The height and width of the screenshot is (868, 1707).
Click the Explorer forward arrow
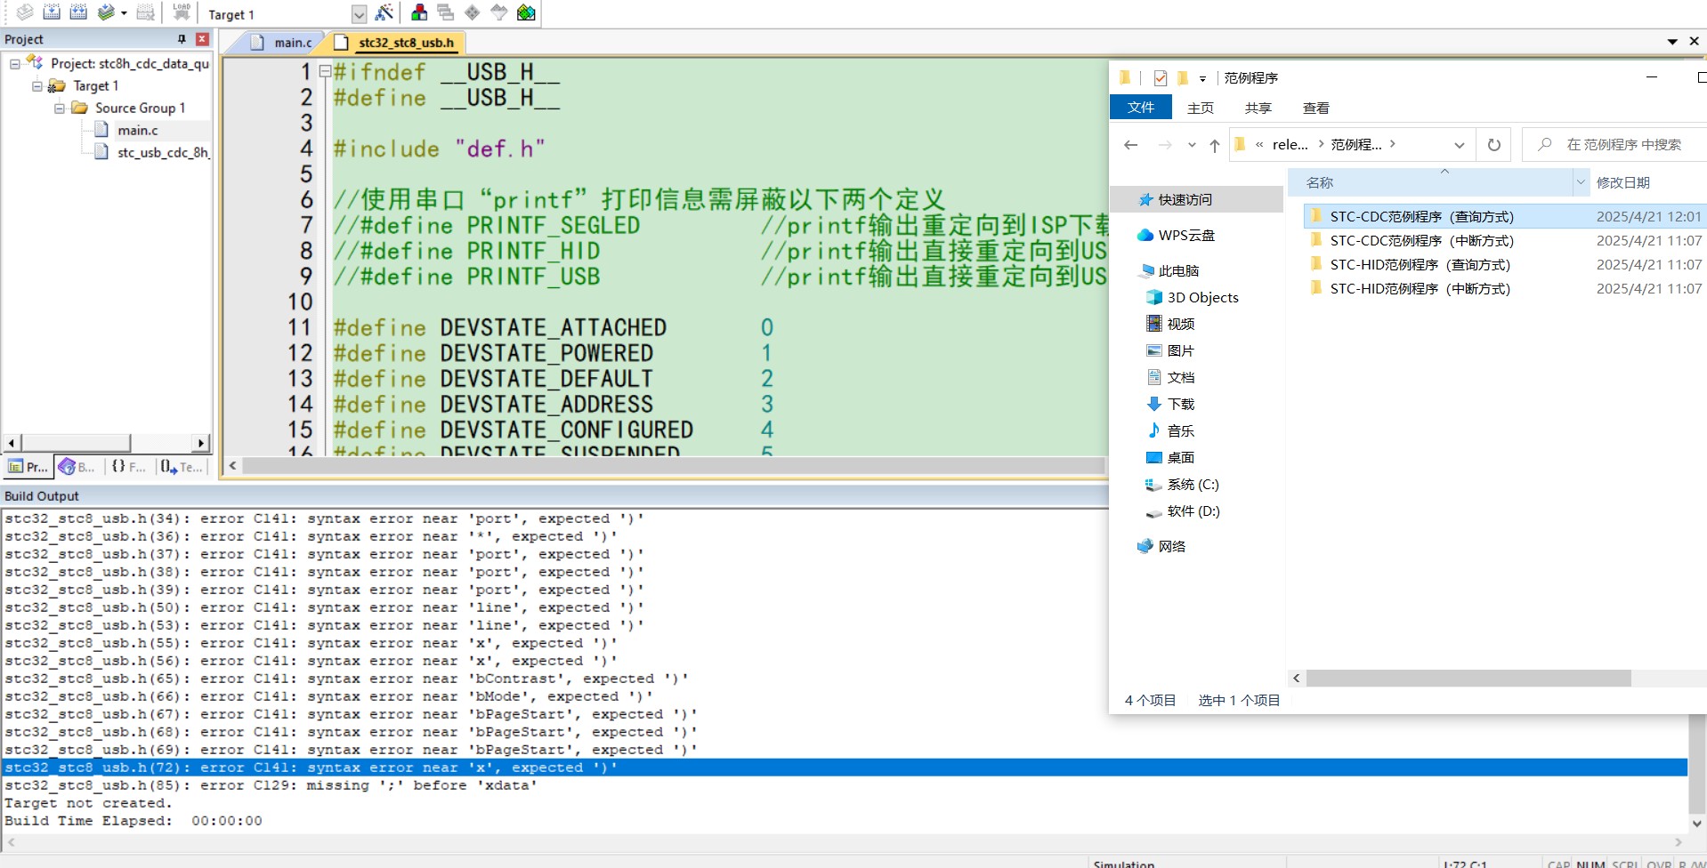point(1164,144)
